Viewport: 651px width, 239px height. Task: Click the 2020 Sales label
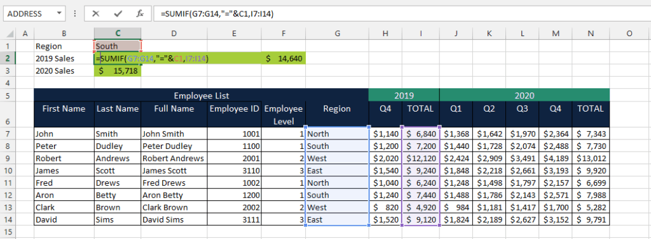tap(55, 71)
